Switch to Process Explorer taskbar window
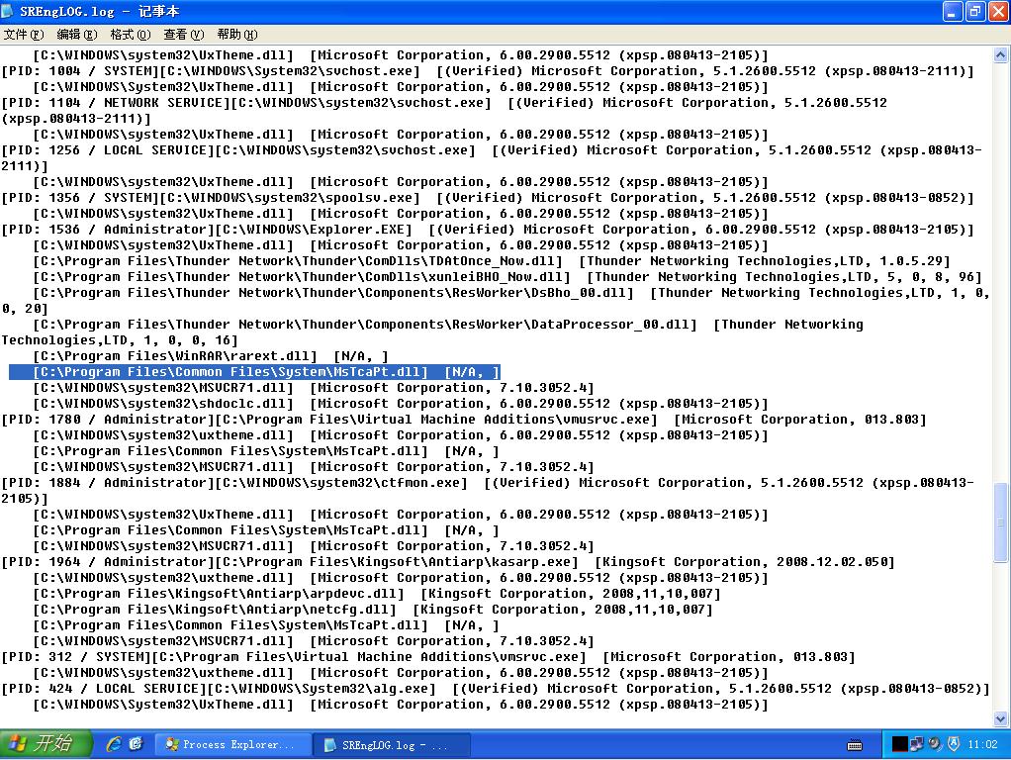The image size is (1011, 760). [x=233, y=744]
